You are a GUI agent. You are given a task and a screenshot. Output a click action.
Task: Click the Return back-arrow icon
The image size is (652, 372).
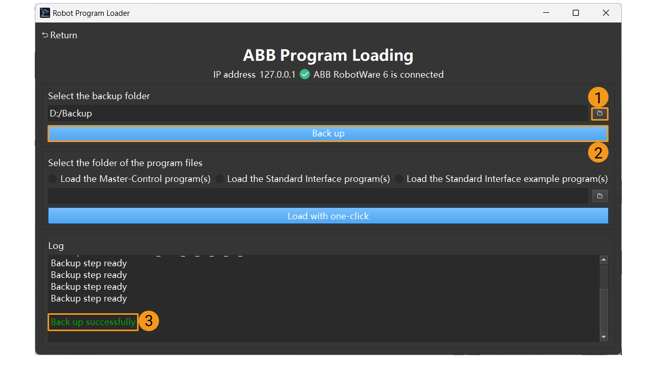click(44, 35)
